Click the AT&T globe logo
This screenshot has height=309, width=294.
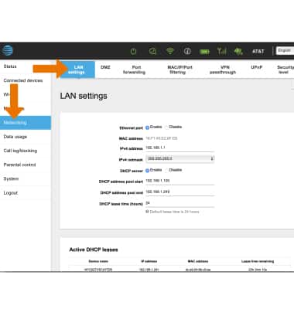pyautogui.click(x=7, y=50)
